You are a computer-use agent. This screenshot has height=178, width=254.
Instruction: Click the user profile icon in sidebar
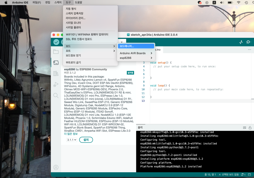[x=56, y=167]
